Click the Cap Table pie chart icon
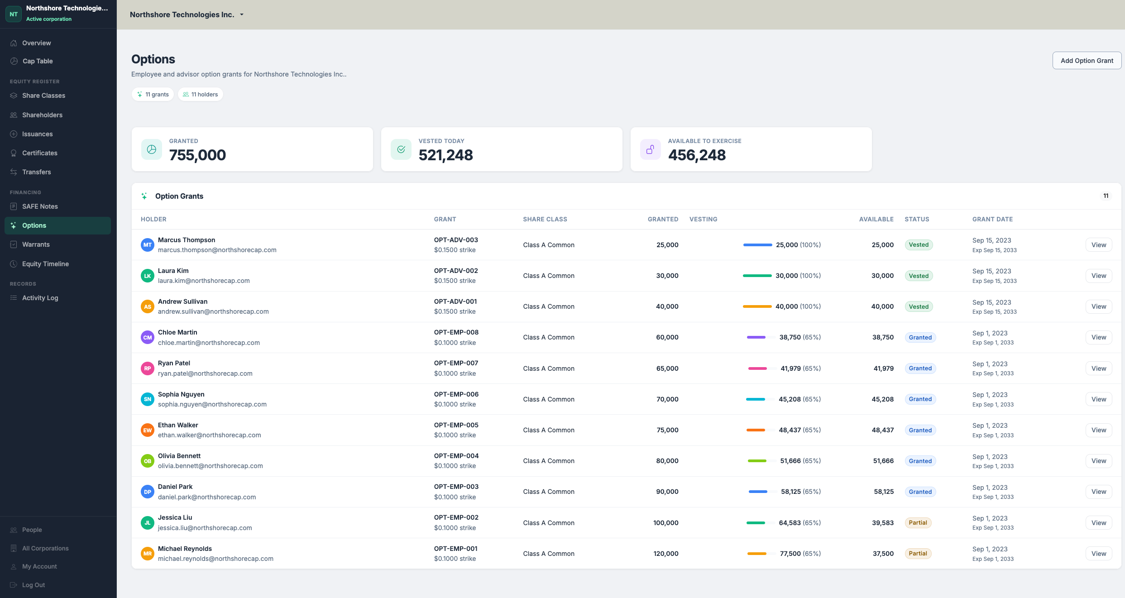1125x598 pixels. tap(14, 61)
